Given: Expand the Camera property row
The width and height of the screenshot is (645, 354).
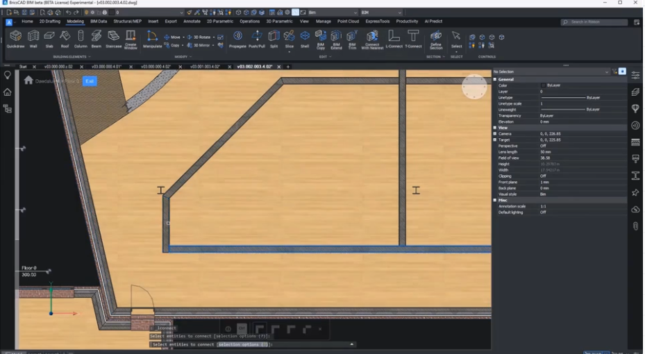Looking at the screenshot, I should [495, 134].
